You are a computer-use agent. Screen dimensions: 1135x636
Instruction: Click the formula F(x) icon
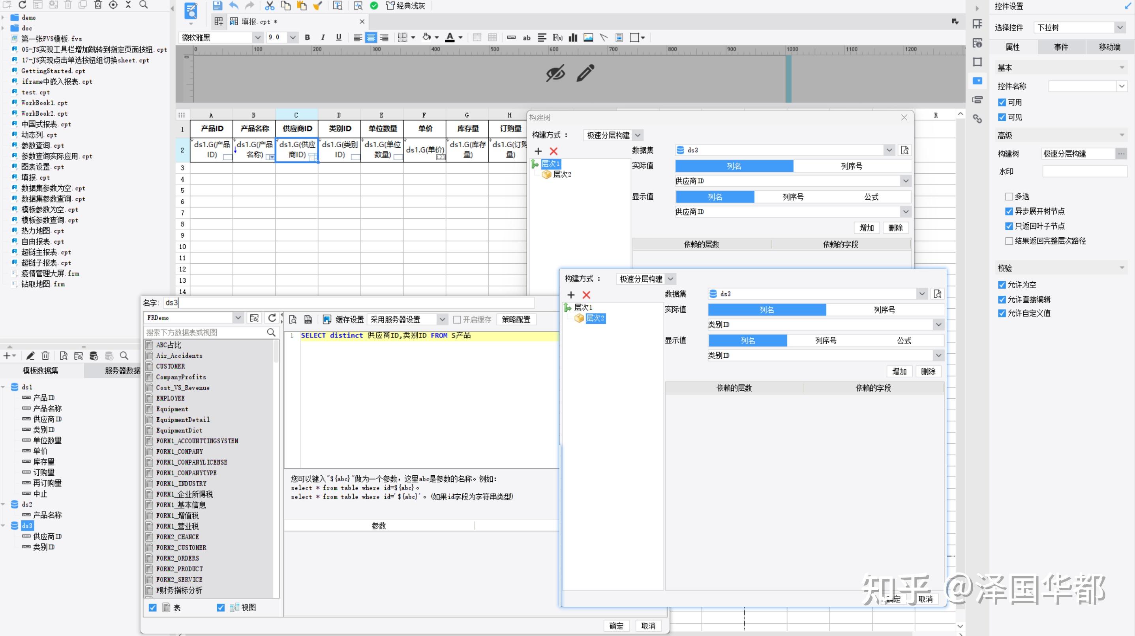coord(557,38)
